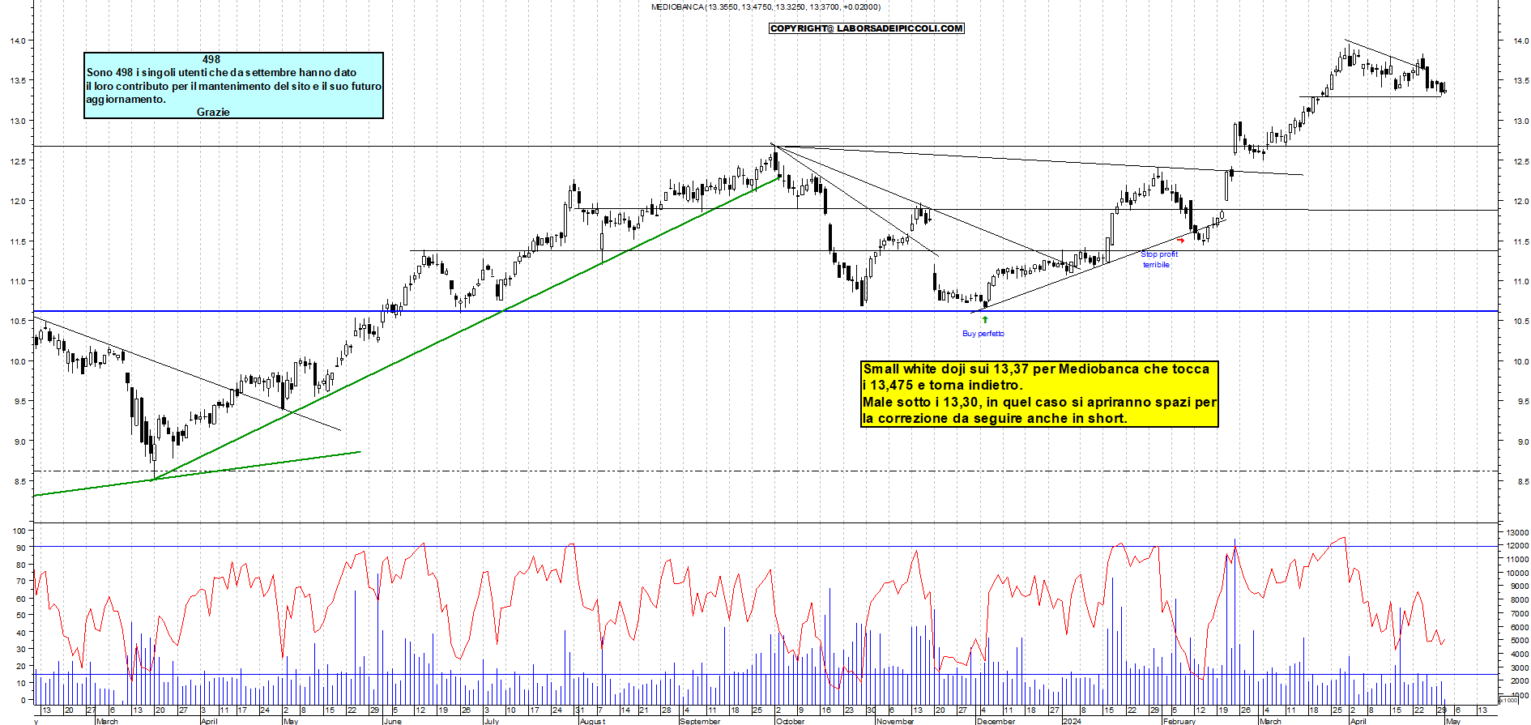Click the 13.0 label on right price axis
The height and width of the screenshot is (725, 1531).
pyautogui.click(x=1520, y=121)
